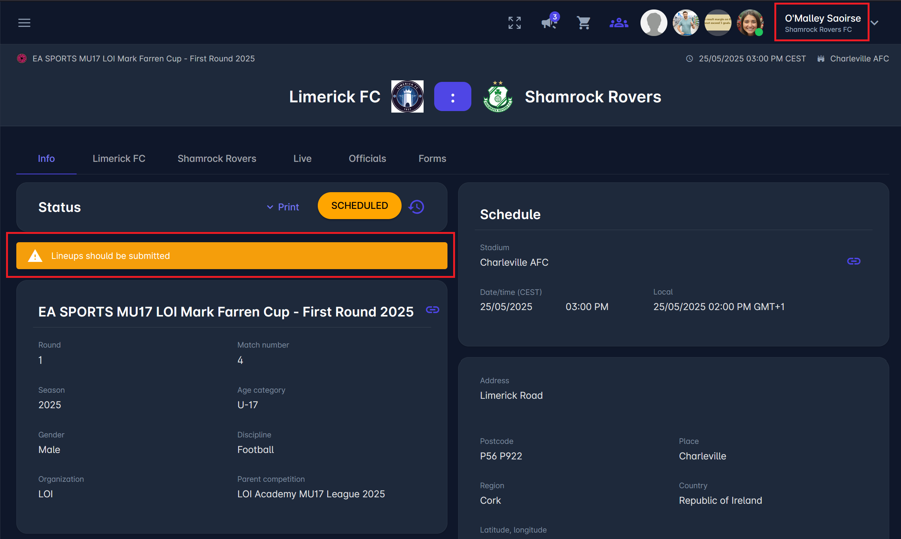Click the Round value 1
The height and width of the screenshot is (539, 901).
coord(40,360)
